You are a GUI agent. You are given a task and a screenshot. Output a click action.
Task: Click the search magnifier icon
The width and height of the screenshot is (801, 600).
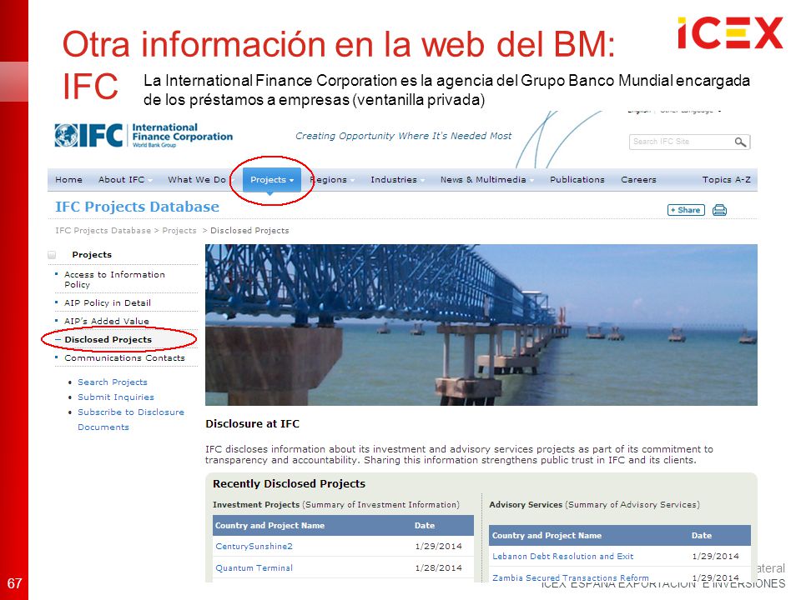[740, 142]
